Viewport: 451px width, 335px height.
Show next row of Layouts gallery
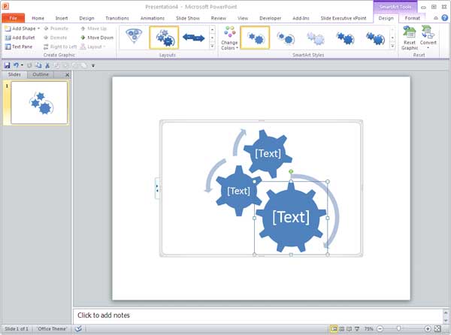pyautogui.click(x=212, y=38)
